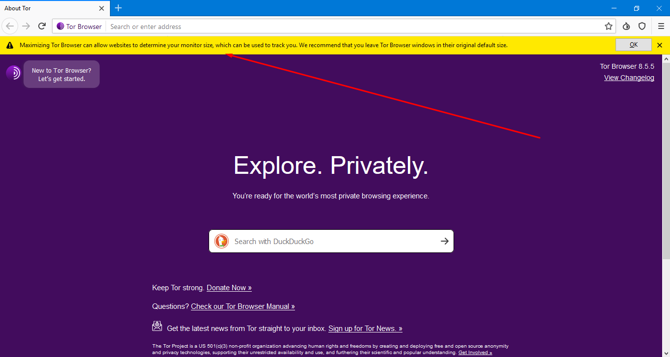Go back with the Back arrow button
The width and height of the screenshot is (670, 357).
pos(10,27)
